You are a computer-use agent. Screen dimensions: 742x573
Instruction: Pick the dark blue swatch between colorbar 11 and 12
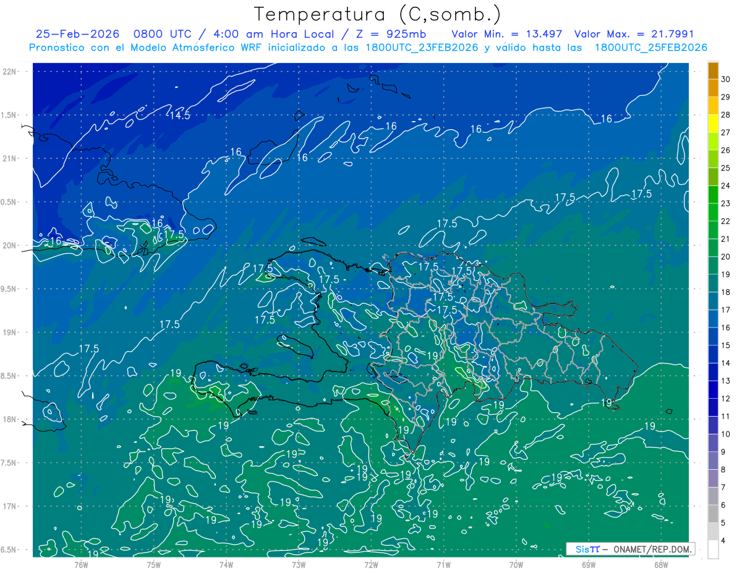[x=713, y=408]
